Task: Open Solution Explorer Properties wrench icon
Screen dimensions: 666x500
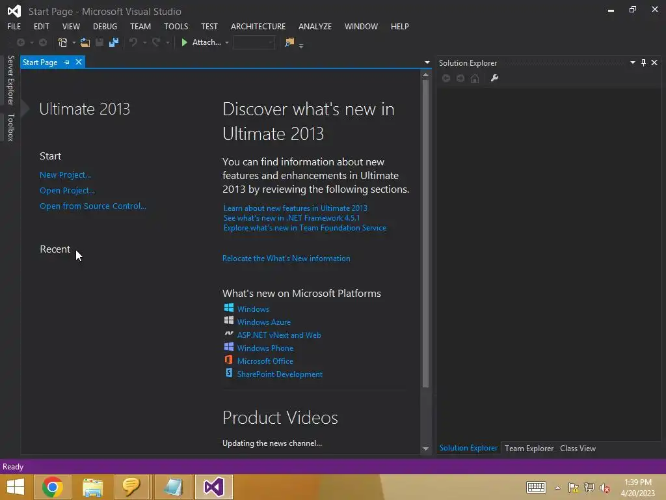Action: pyautogui.click(x=494, y=78)
